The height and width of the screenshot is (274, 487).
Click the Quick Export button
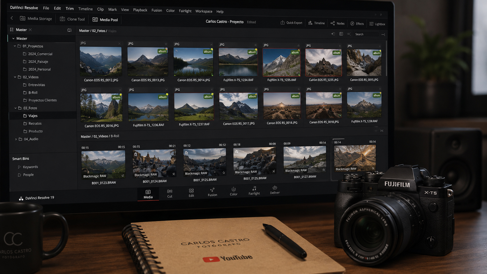pos(291,23)
